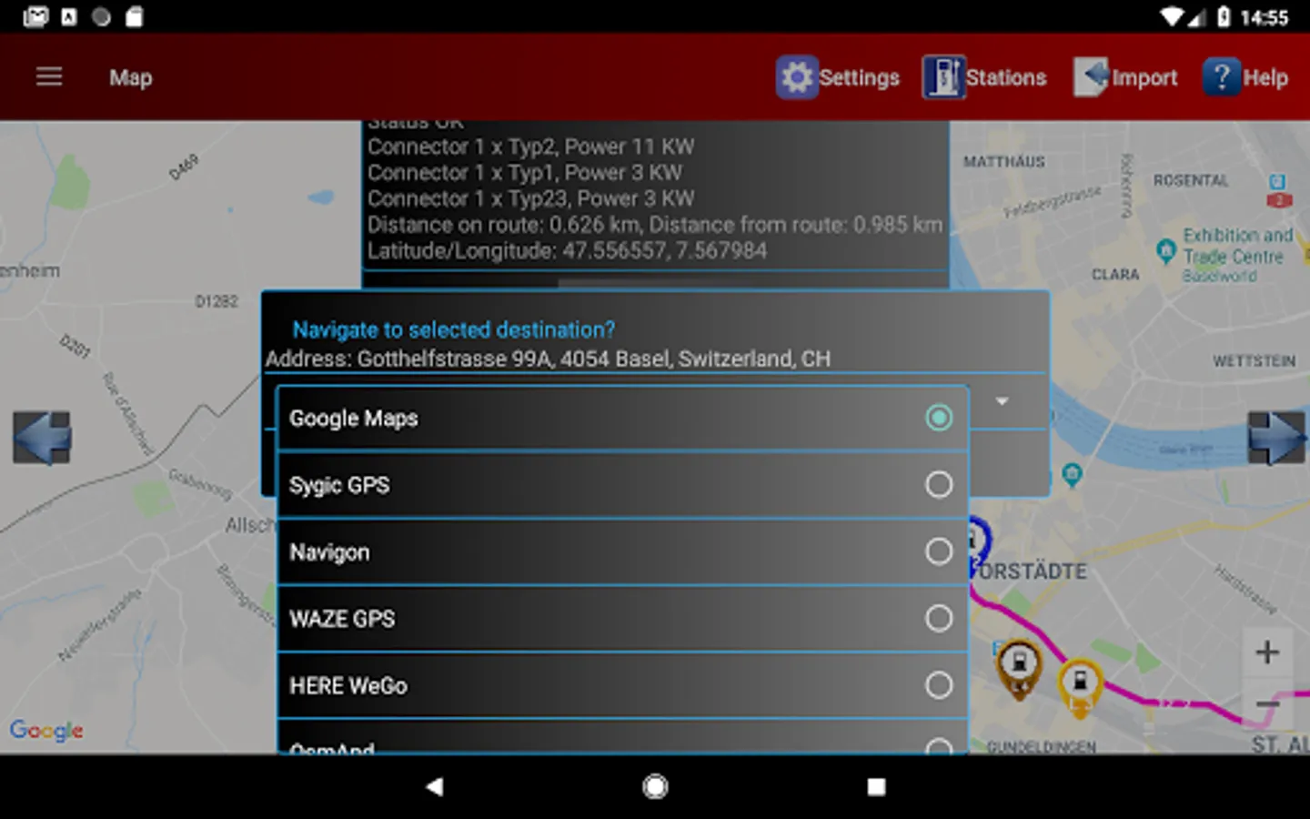Tap the CLARA district label on map
1310x819 pixels.
(x=1115, y=274)
